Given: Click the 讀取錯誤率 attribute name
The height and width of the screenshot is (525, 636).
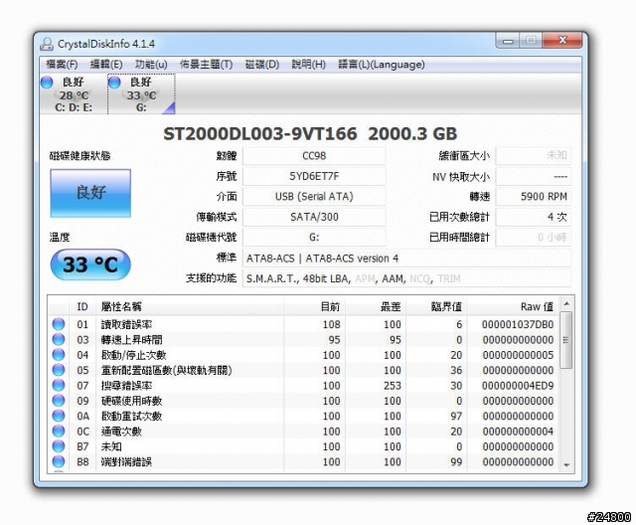Looking at the screenshot, I should coord(126,324).
